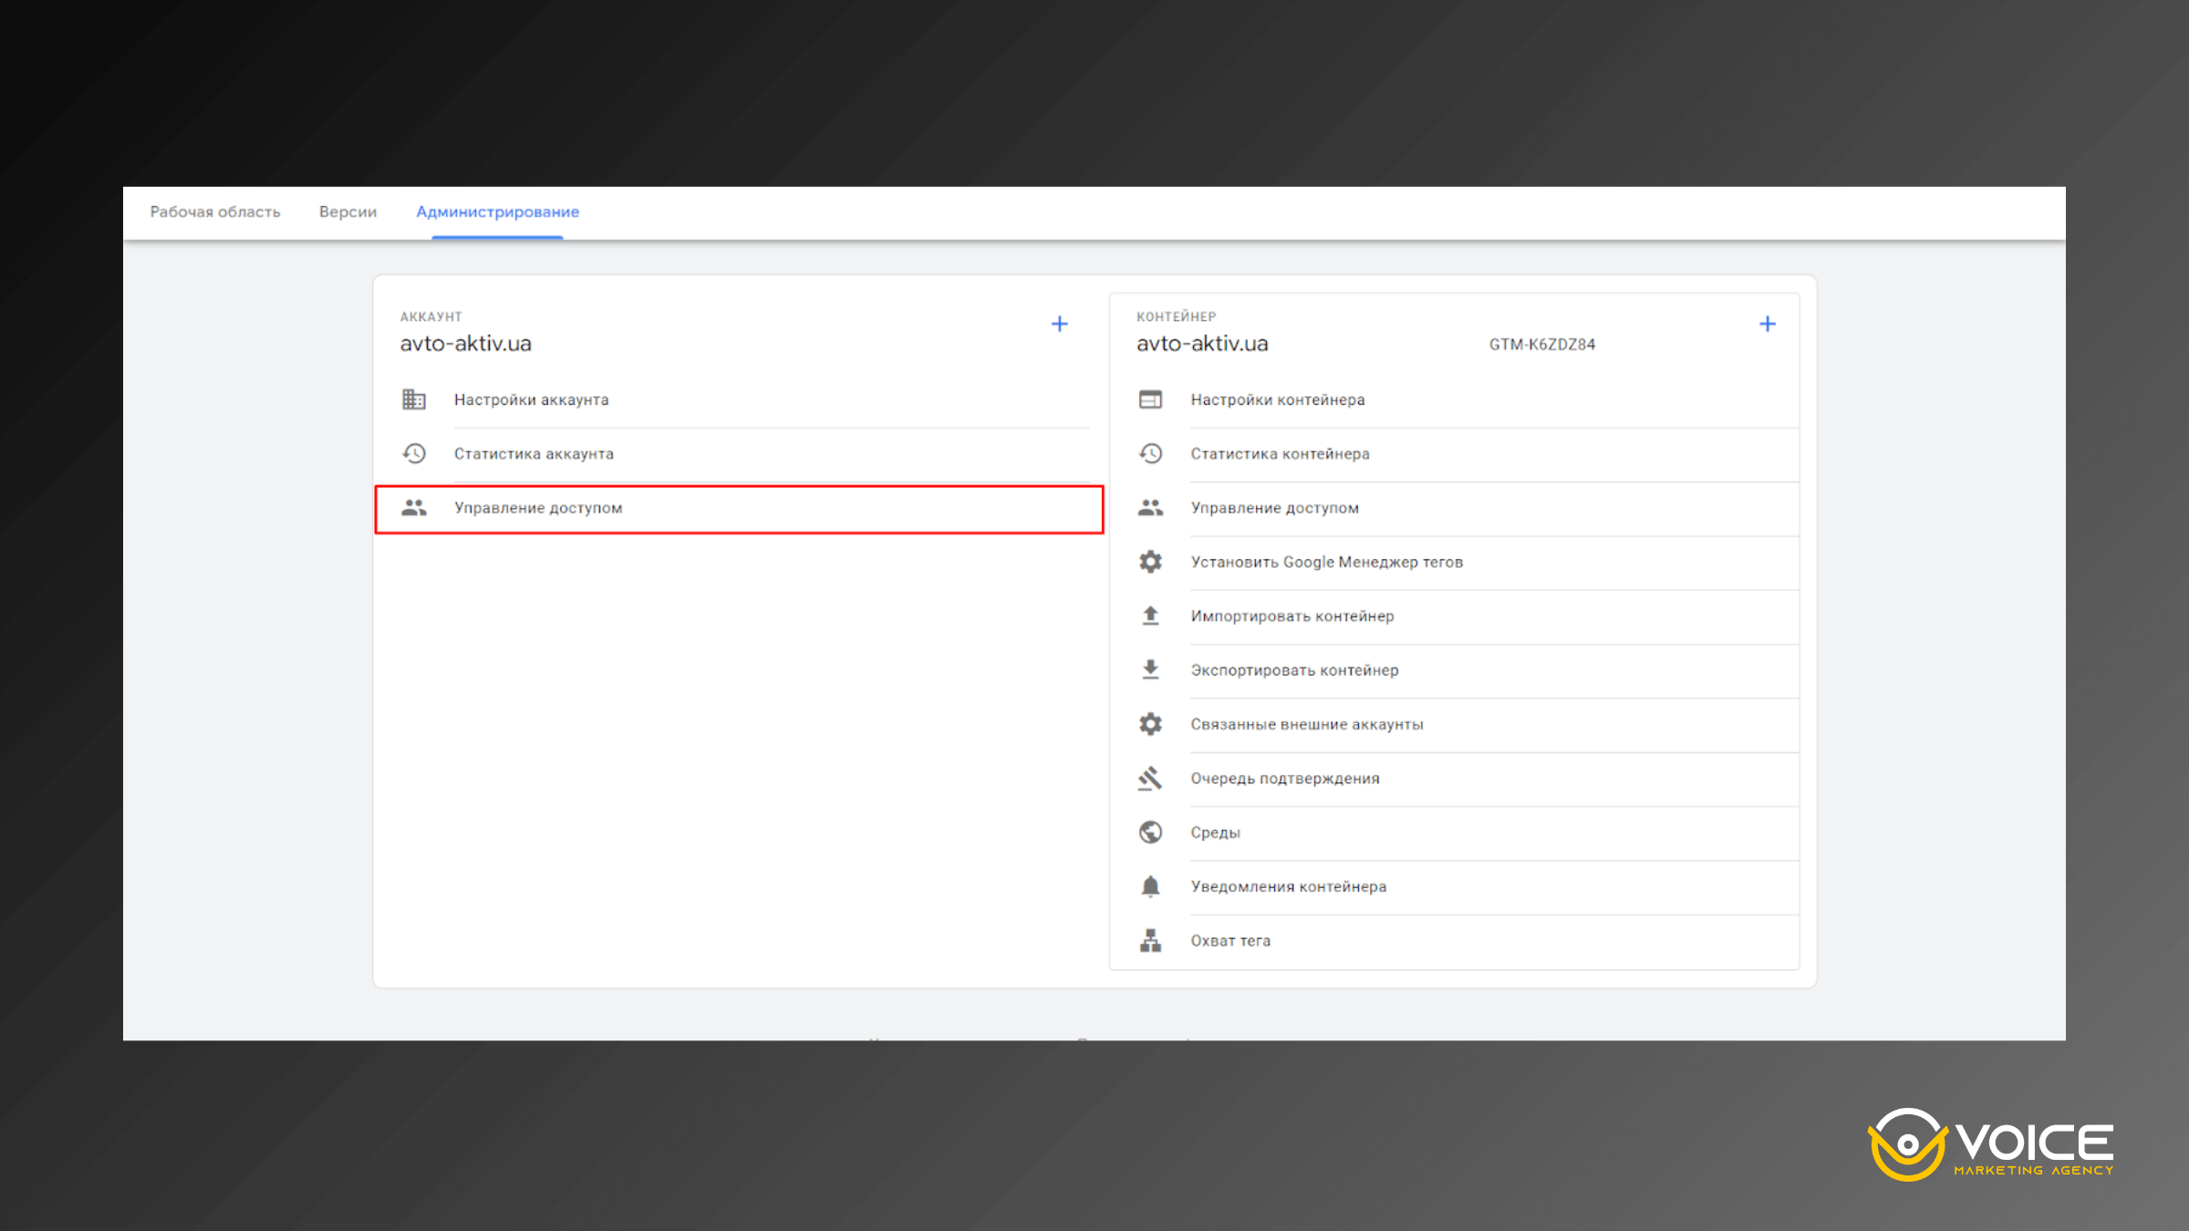Screen dimensions: 2189x1231
Task: Open Настройки контейнера link
Action: click(x=1277, y=399)
